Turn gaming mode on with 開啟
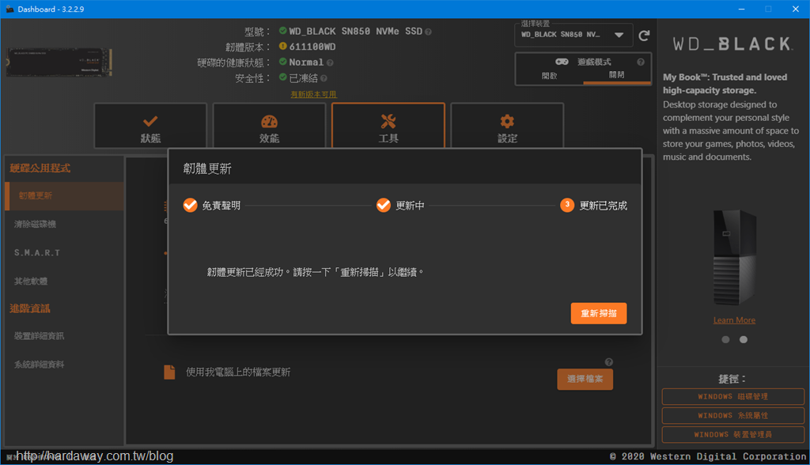 click(549, 75)
